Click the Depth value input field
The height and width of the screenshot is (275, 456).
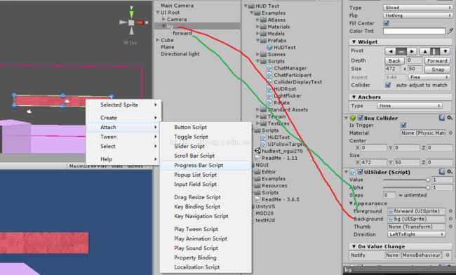click(x=414, y=60)
